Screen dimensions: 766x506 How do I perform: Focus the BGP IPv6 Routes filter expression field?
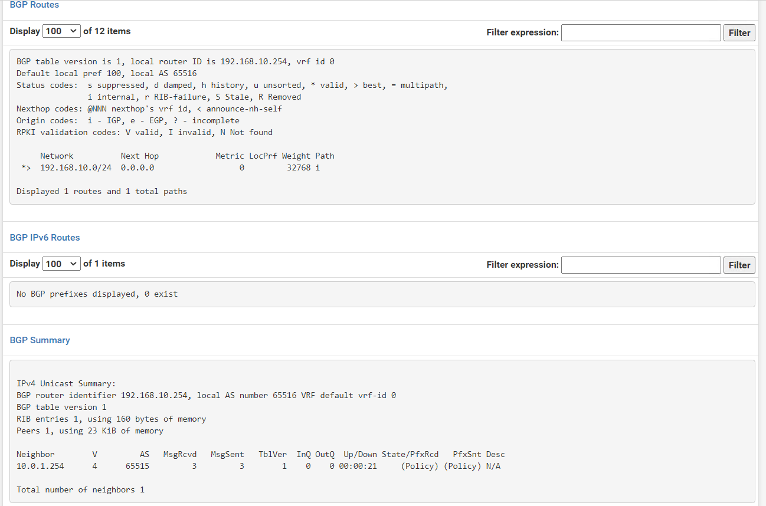tap(641, 265)
